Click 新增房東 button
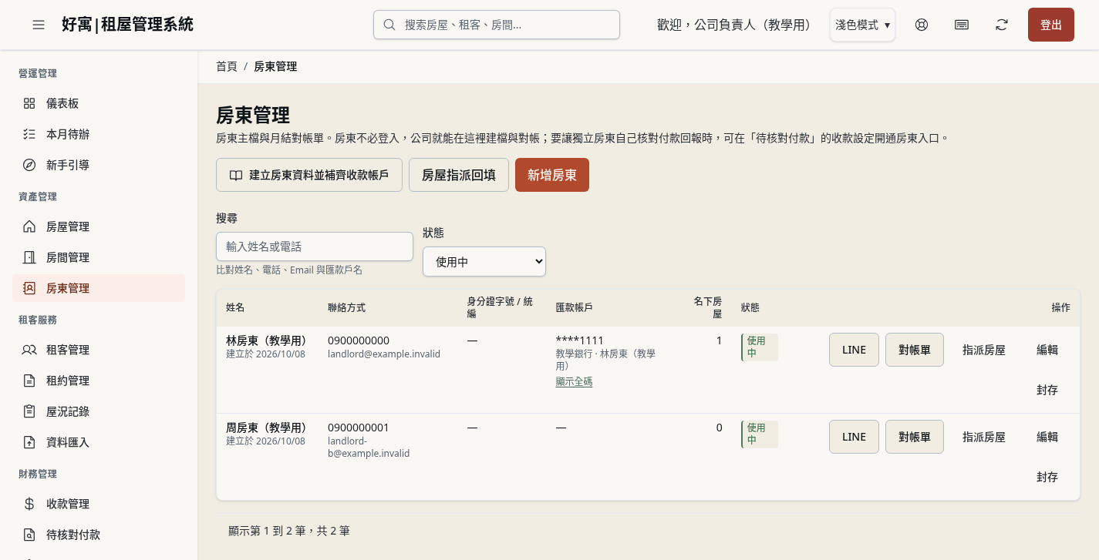The height and width of the screenshot is (560, 1099). pyautogui.click(x=552, y=175)
